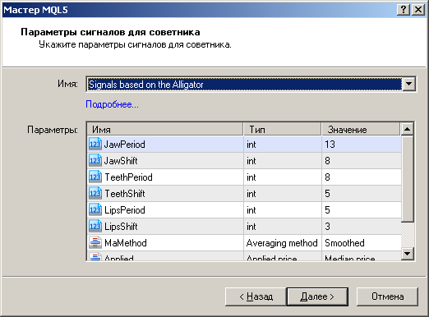Click the JawPeriod integer type icon
The height and width of the screenshot is (317, 429).
point(95,145)
